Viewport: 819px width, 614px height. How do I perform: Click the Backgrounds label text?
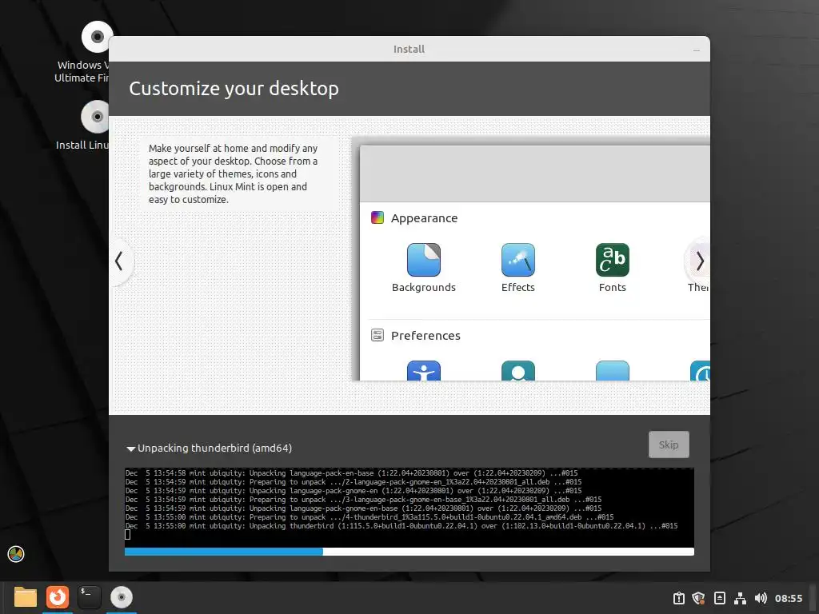pos(424,287)
